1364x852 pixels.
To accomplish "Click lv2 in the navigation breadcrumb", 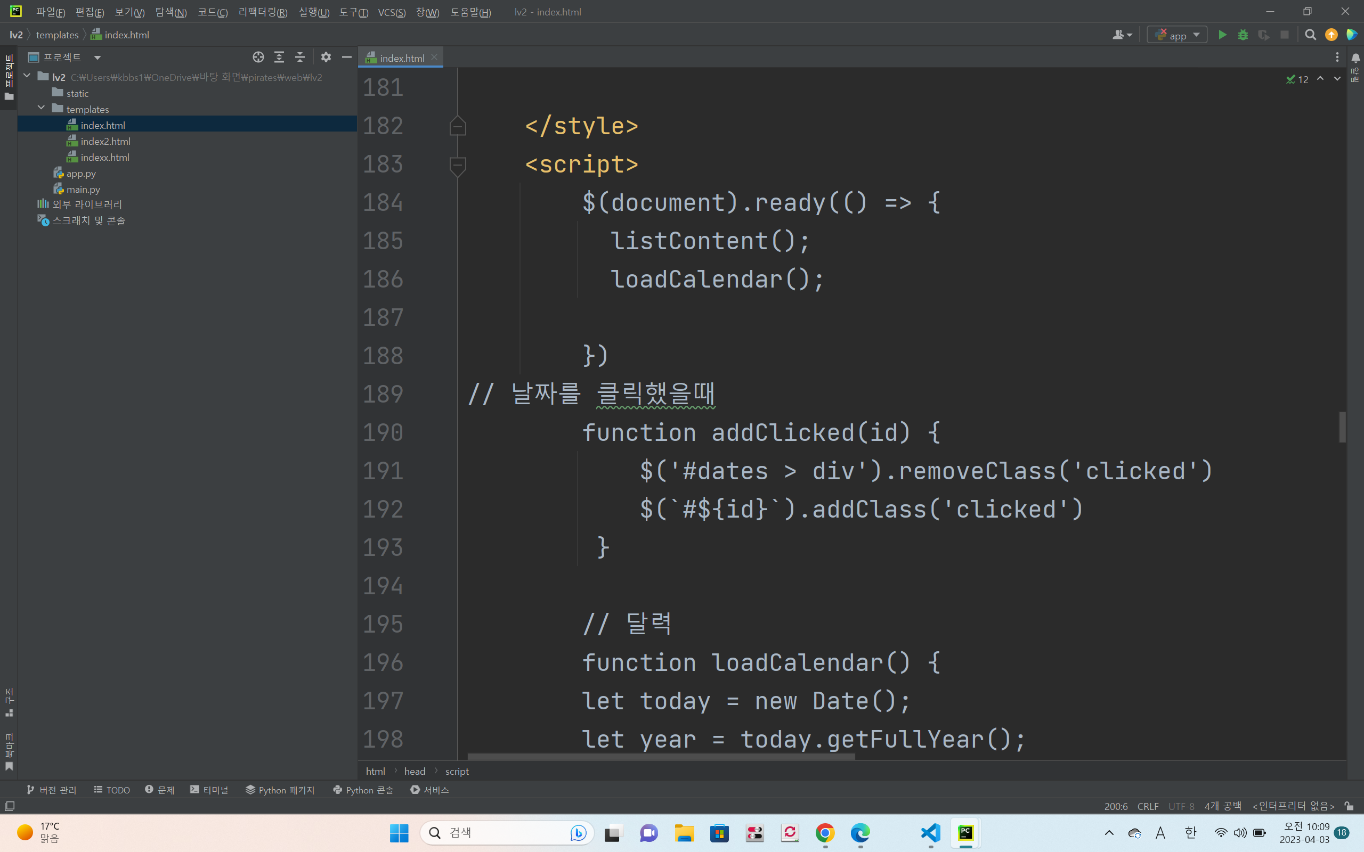I will [17, 35].
